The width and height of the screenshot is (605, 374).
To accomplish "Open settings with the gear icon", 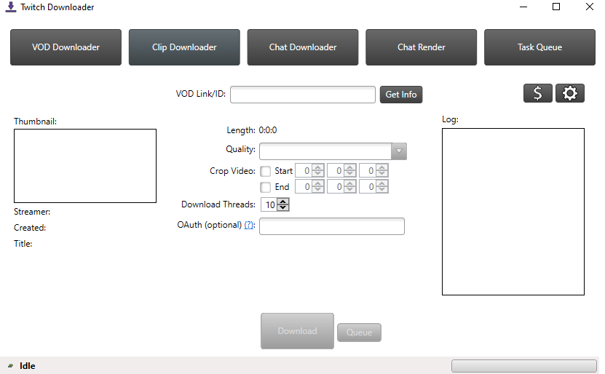I will point(570,93).
